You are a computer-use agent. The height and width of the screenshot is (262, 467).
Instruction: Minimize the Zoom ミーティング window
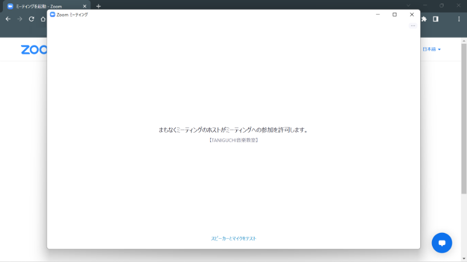(378, 15)
